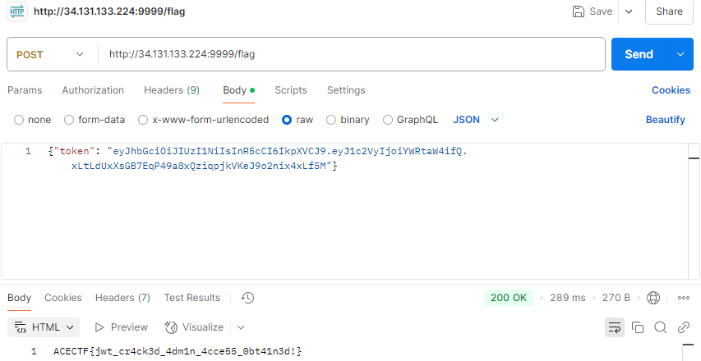
Task: Select the raw body radio option
Action: (287, 120)
